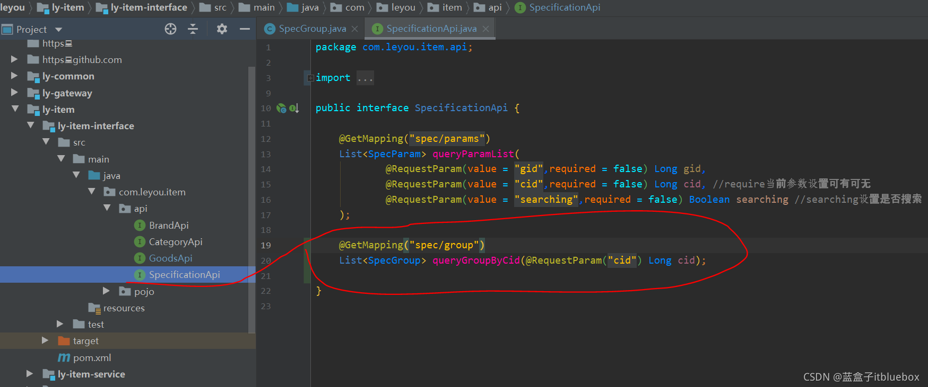Open Project panel settings gear
The width and height of the screenshot is (928, 387).
[222, 29]
